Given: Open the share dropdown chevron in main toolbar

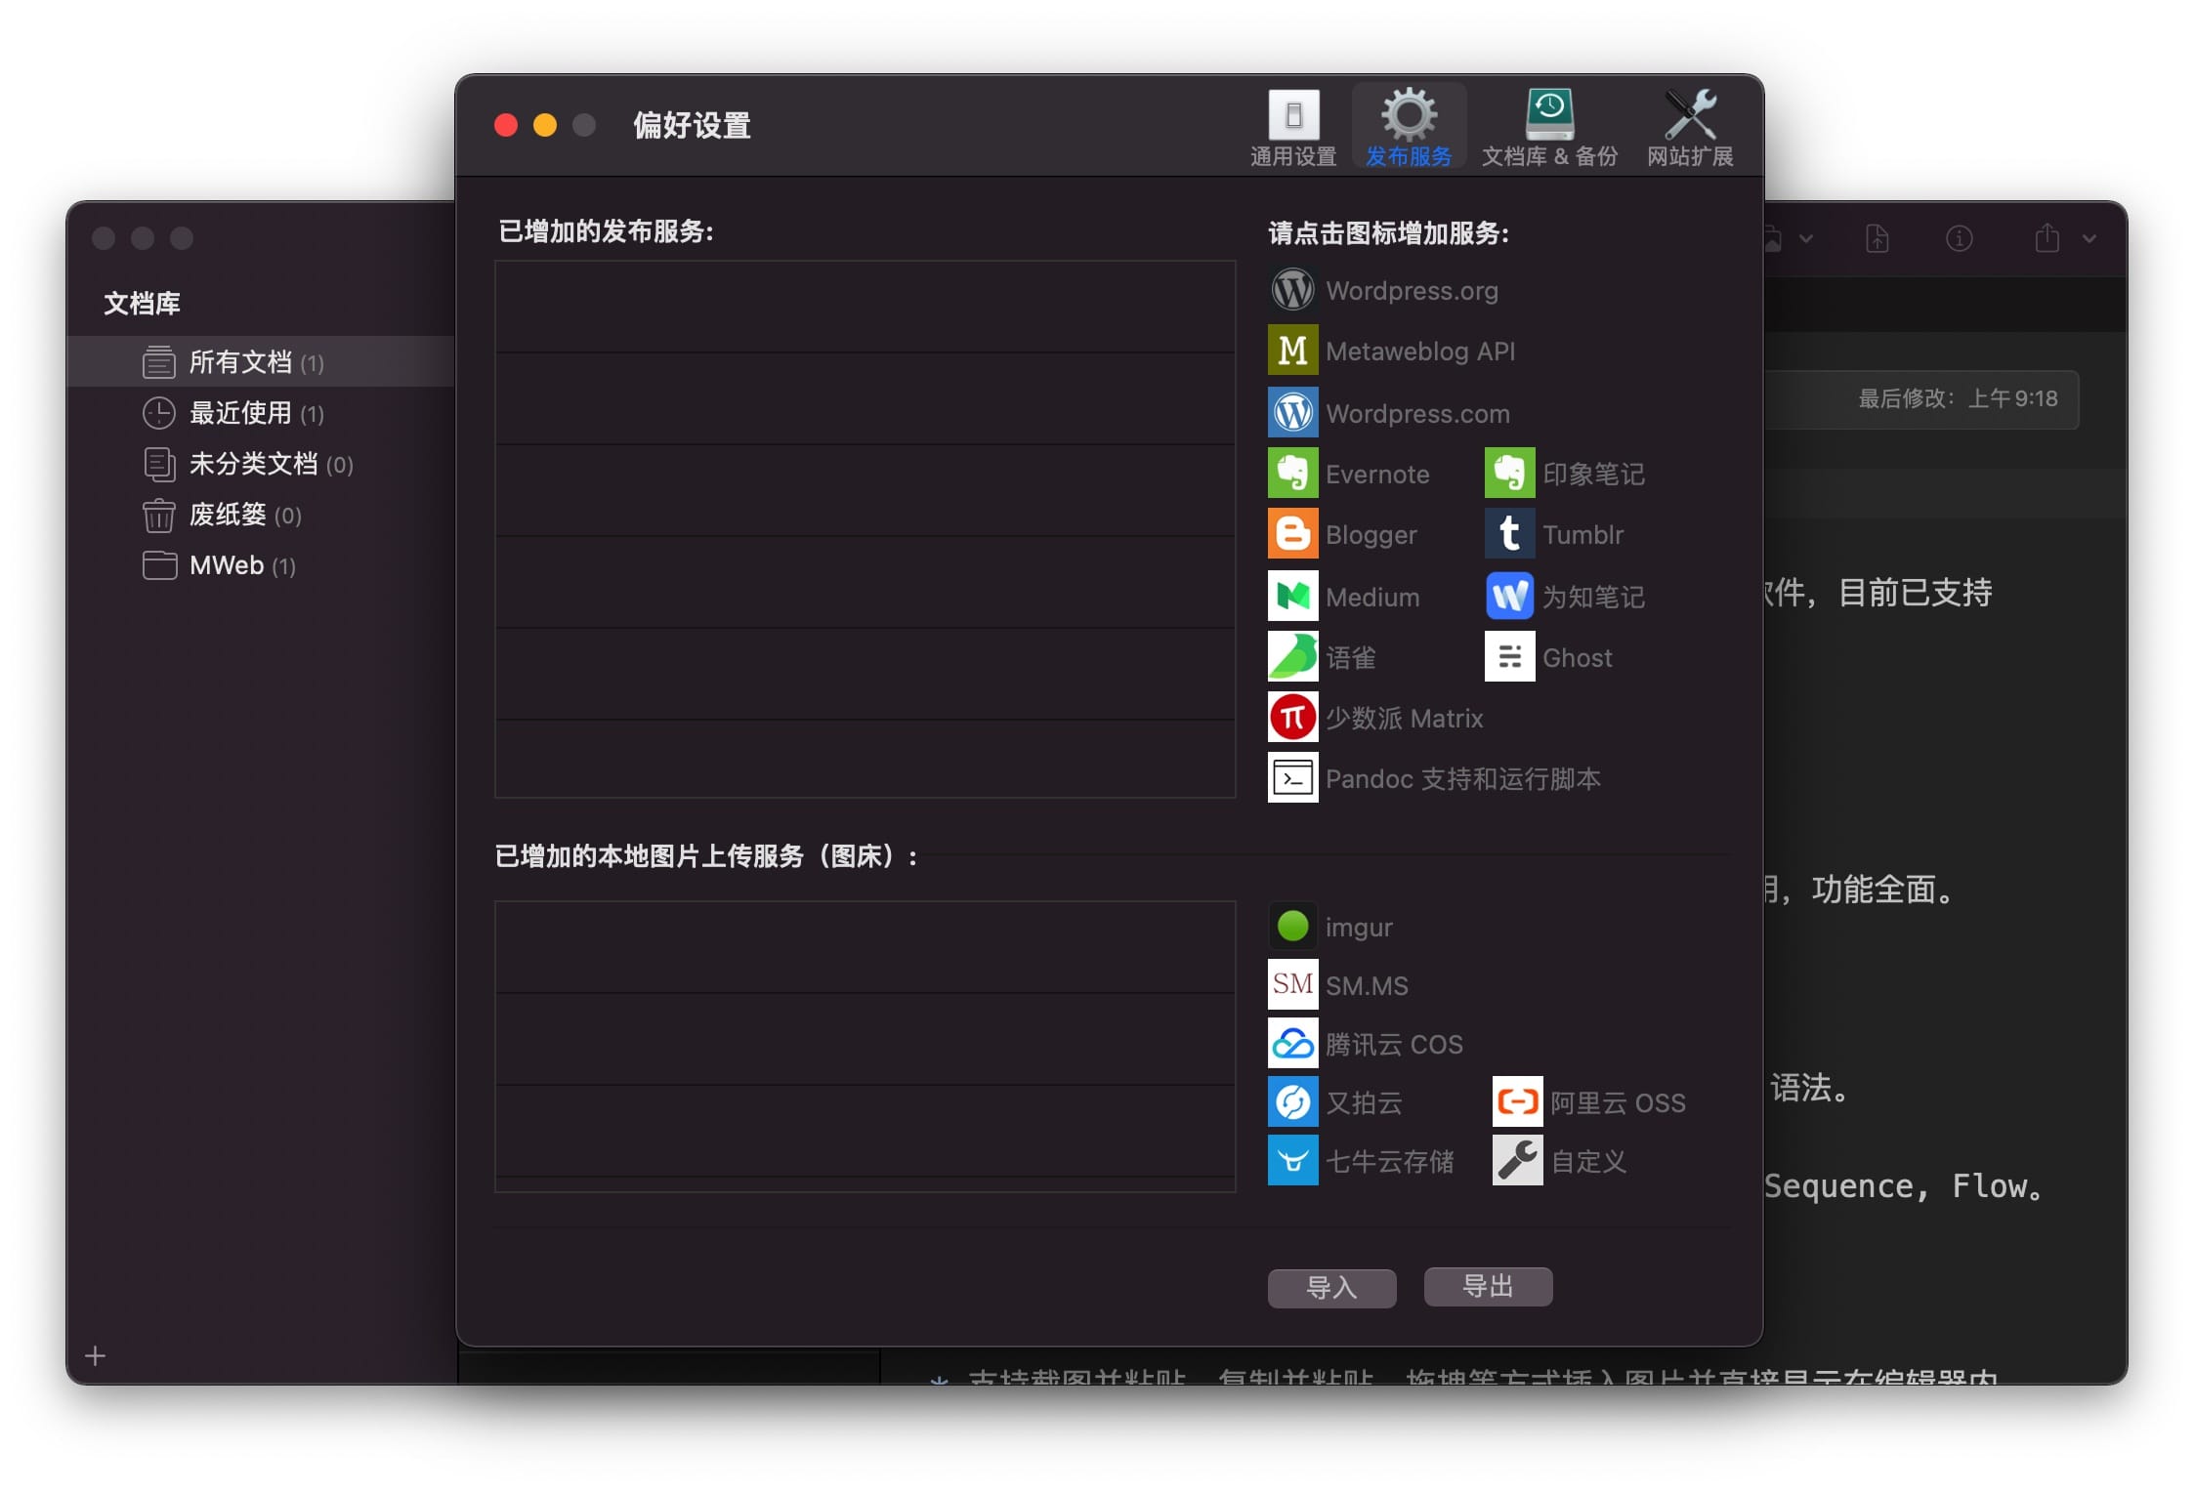Looking at the screenshot, I should 2089,238.
